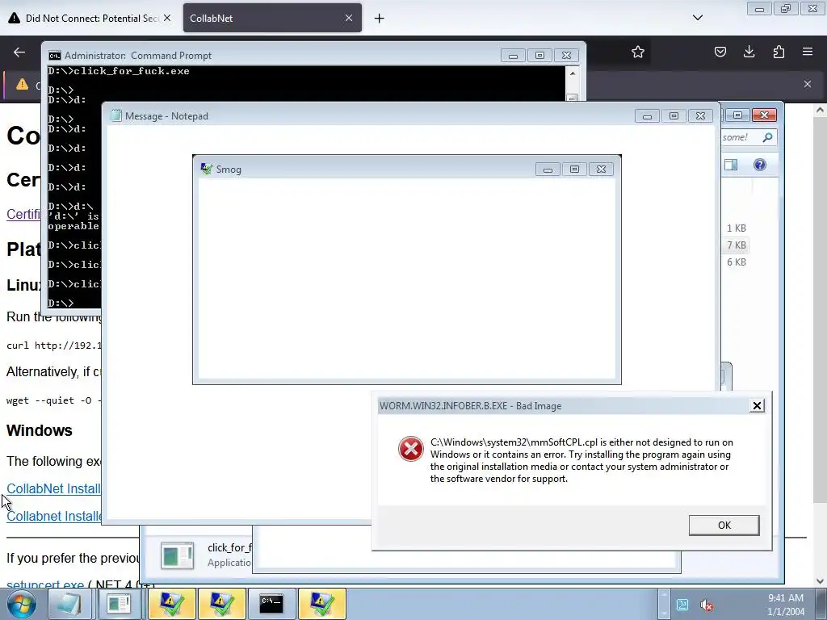This screenshot has height=620, width=827.
Task: Select the 6 KB file row
Action: click(x=737, y=262)
